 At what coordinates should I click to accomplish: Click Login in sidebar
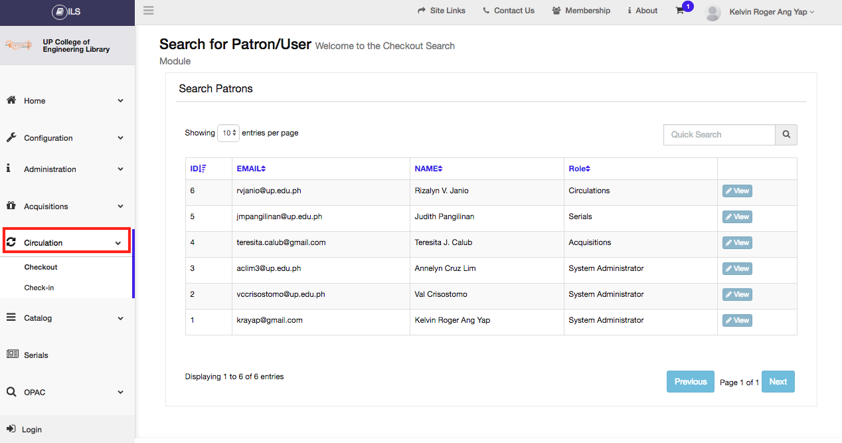[x=32, y=430]
